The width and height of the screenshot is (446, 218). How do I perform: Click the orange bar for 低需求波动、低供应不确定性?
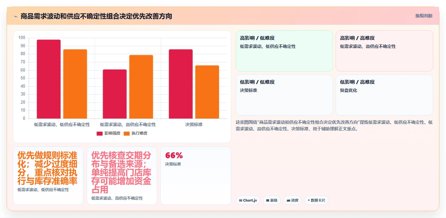pyautogui.click(x=75, y=84)
